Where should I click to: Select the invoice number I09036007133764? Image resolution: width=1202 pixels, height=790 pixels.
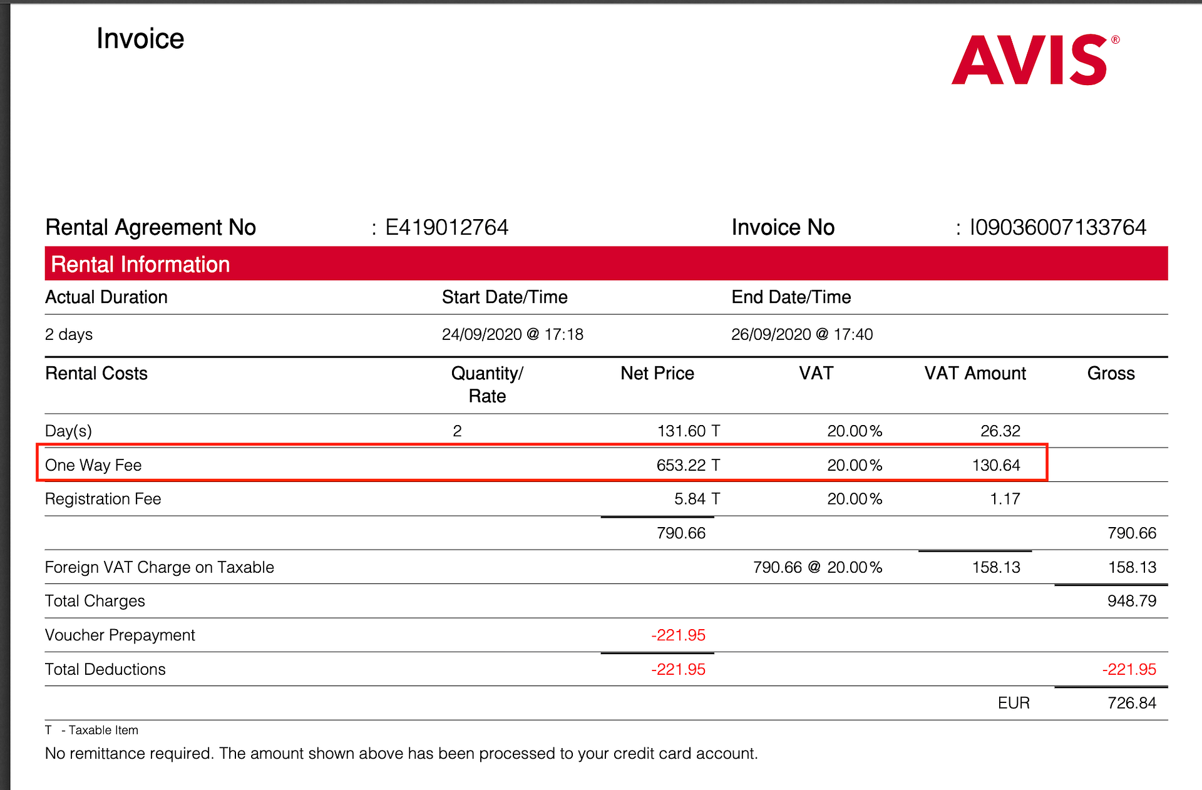point(1057,227)
